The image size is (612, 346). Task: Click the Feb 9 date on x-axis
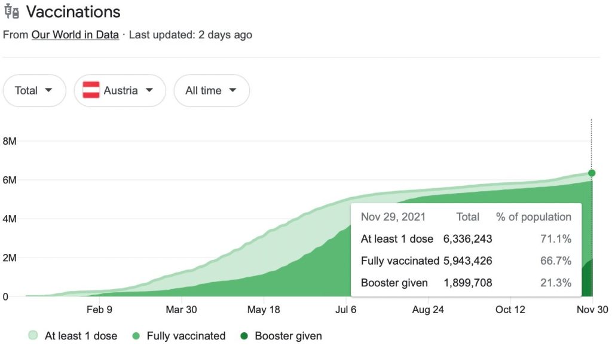pos(99,310)
